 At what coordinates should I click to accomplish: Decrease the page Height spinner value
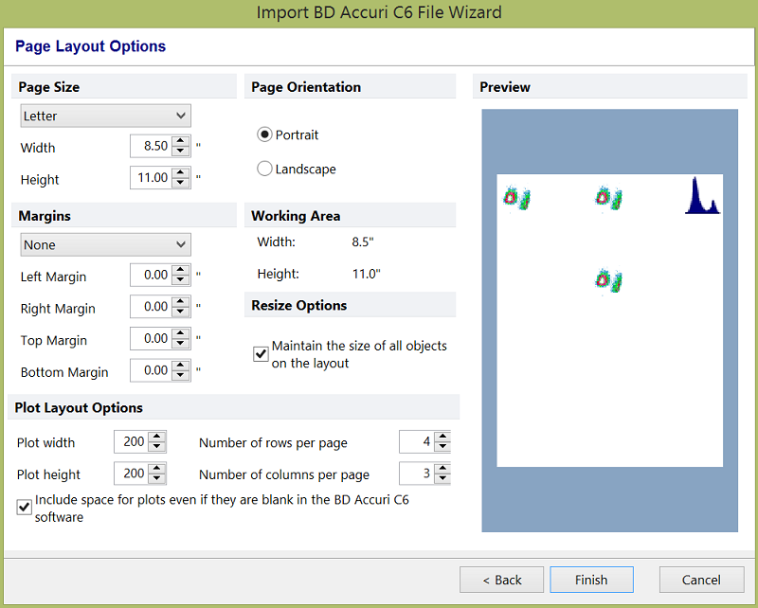click(x=181, y=184)
